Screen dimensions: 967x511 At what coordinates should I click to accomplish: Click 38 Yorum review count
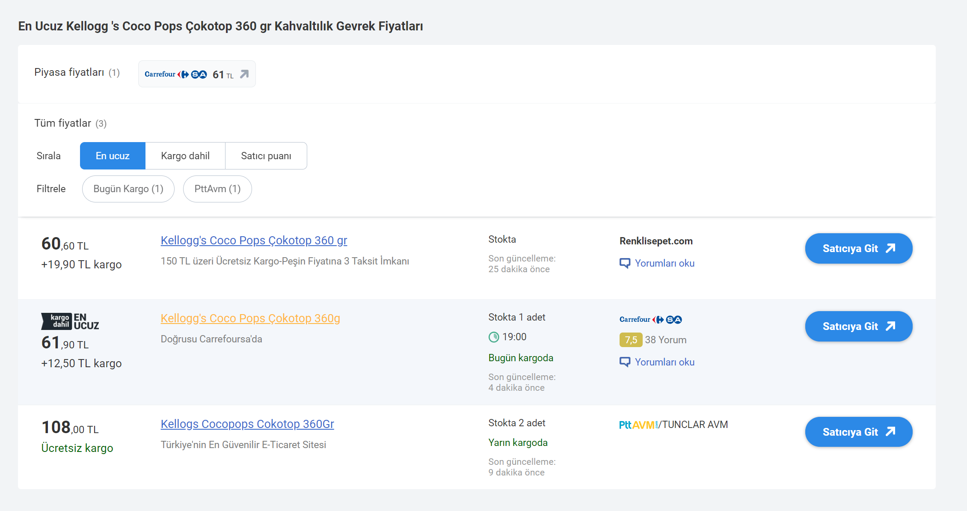click(x=666, y=340)
